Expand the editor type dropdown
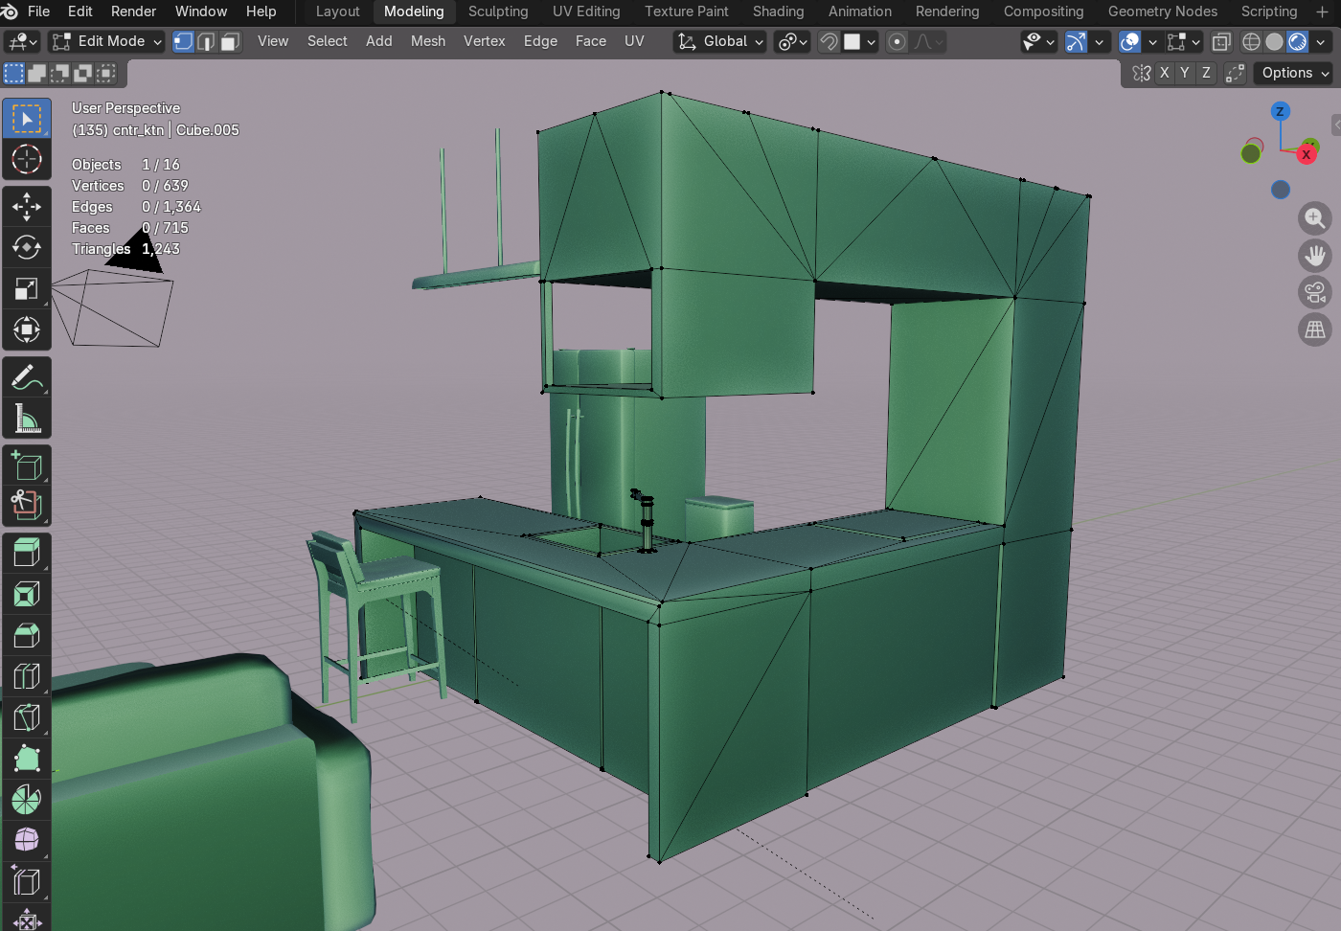 coord(22,42)
